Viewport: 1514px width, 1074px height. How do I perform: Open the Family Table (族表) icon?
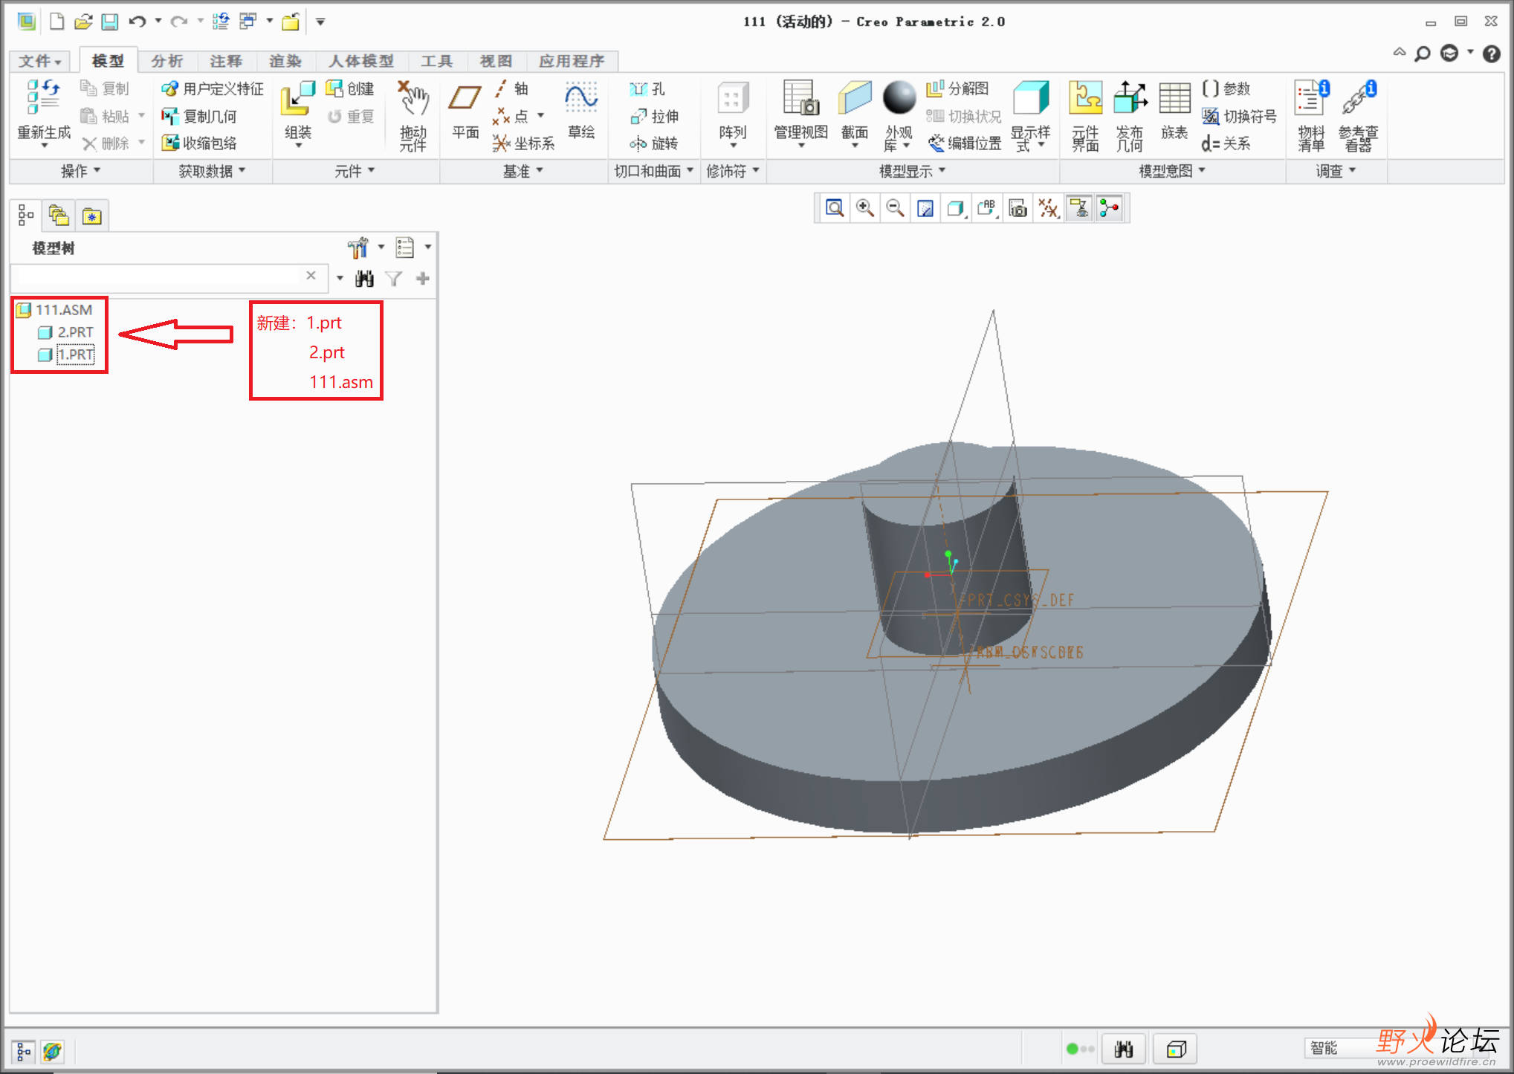(1174, 99)
